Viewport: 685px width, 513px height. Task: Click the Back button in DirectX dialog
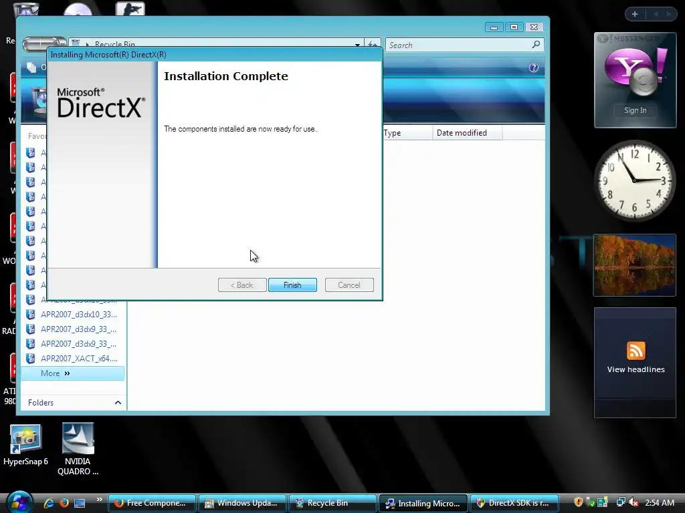click(242, 285)
